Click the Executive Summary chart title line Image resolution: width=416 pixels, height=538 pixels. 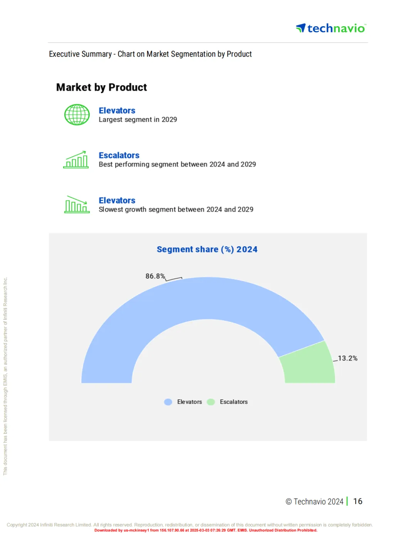pyautogui.click(x=150, y=54)
